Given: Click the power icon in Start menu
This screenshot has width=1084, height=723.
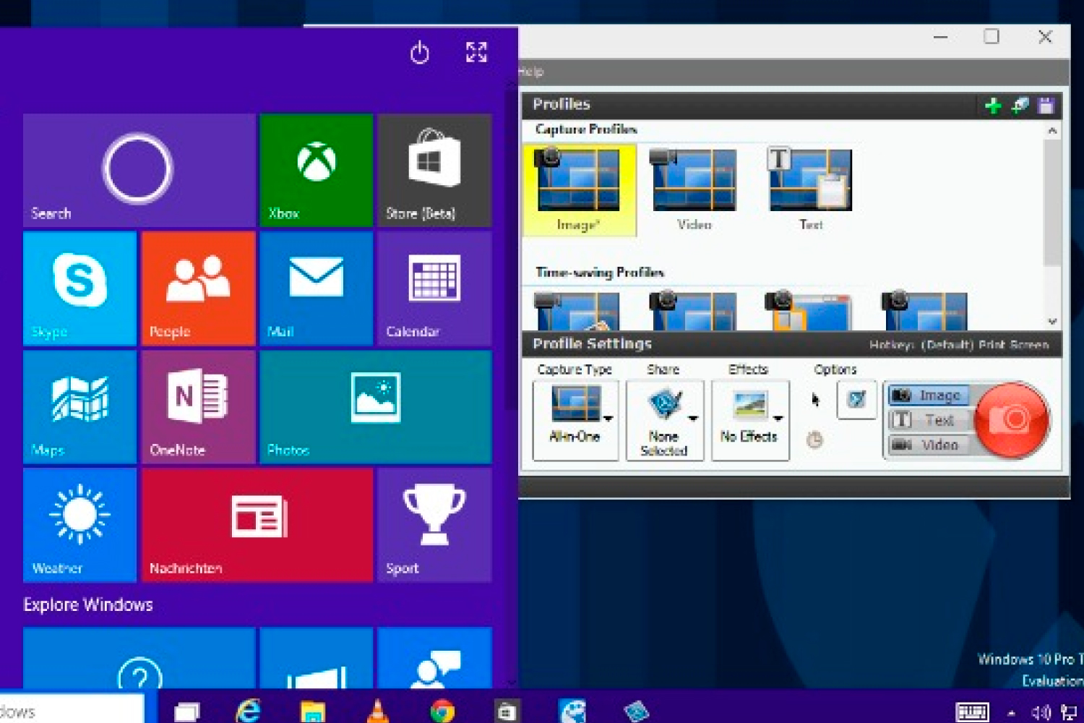Looking at the screenshot, I should point(419,53).
